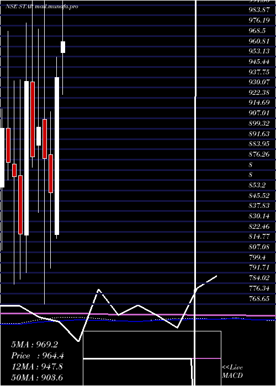Click the 891.63 price value
This screenshot has height=386, width=276.
[259, 133]
